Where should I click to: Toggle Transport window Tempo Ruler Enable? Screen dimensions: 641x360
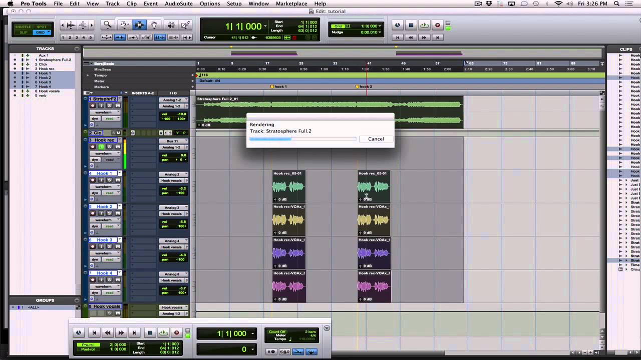tap(311, 352)
